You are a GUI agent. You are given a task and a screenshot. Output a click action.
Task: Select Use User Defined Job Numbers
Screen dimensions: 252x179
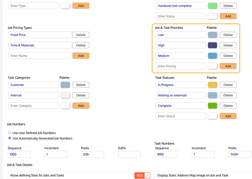point(10,133)
